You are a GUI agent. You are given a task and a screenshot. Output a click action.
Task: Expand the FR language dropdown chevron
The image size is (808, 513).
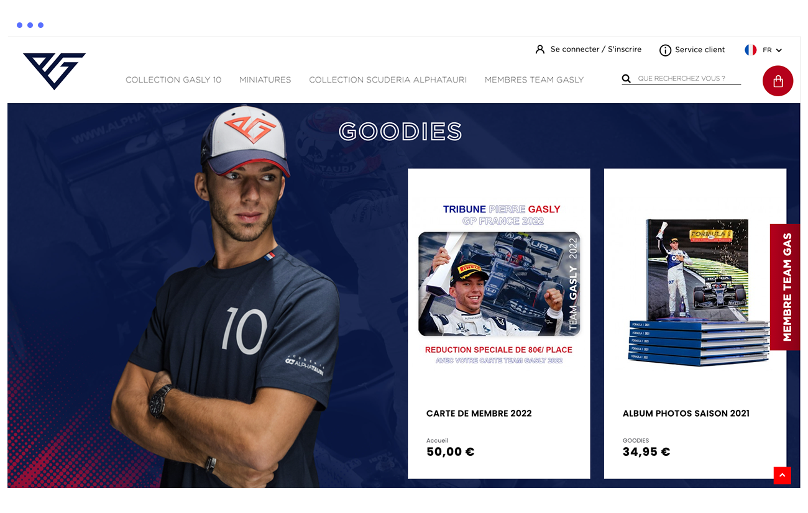pyautogui.click(x=779, y=50)
